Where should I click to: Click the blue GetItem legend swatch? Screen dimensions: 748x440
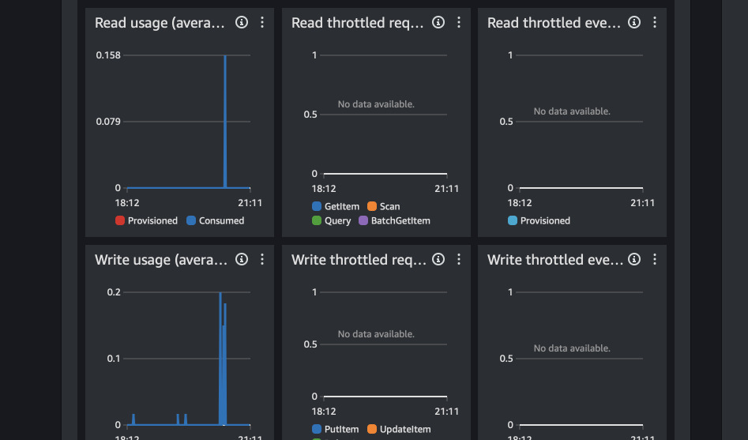[x=317, y=206]
